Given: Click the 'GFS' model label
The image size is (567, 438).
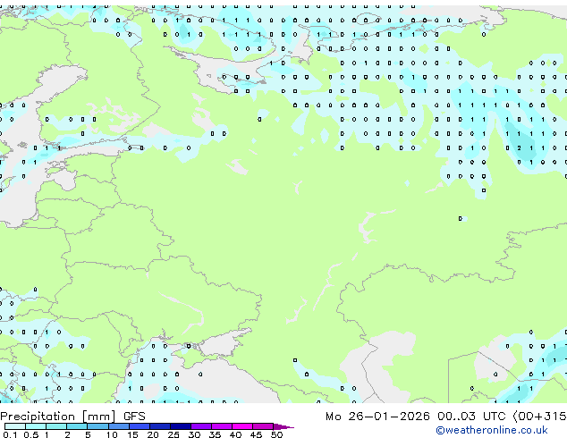Looking at the screenshot, I should click(x=134, y=417).
